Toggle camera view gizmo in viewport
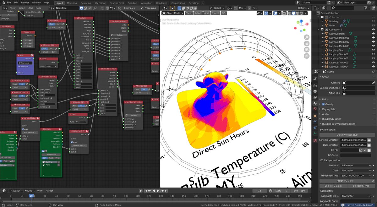Screen dimensions: 377x207 click(x=307, y=50)
